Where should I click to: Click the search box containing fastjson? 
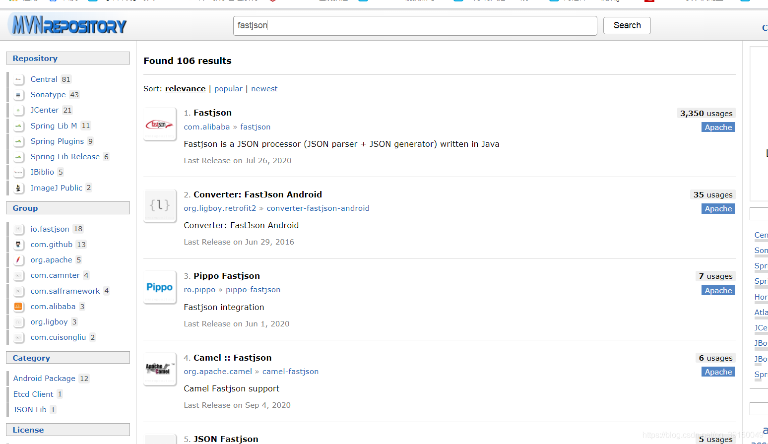point(415,26)
